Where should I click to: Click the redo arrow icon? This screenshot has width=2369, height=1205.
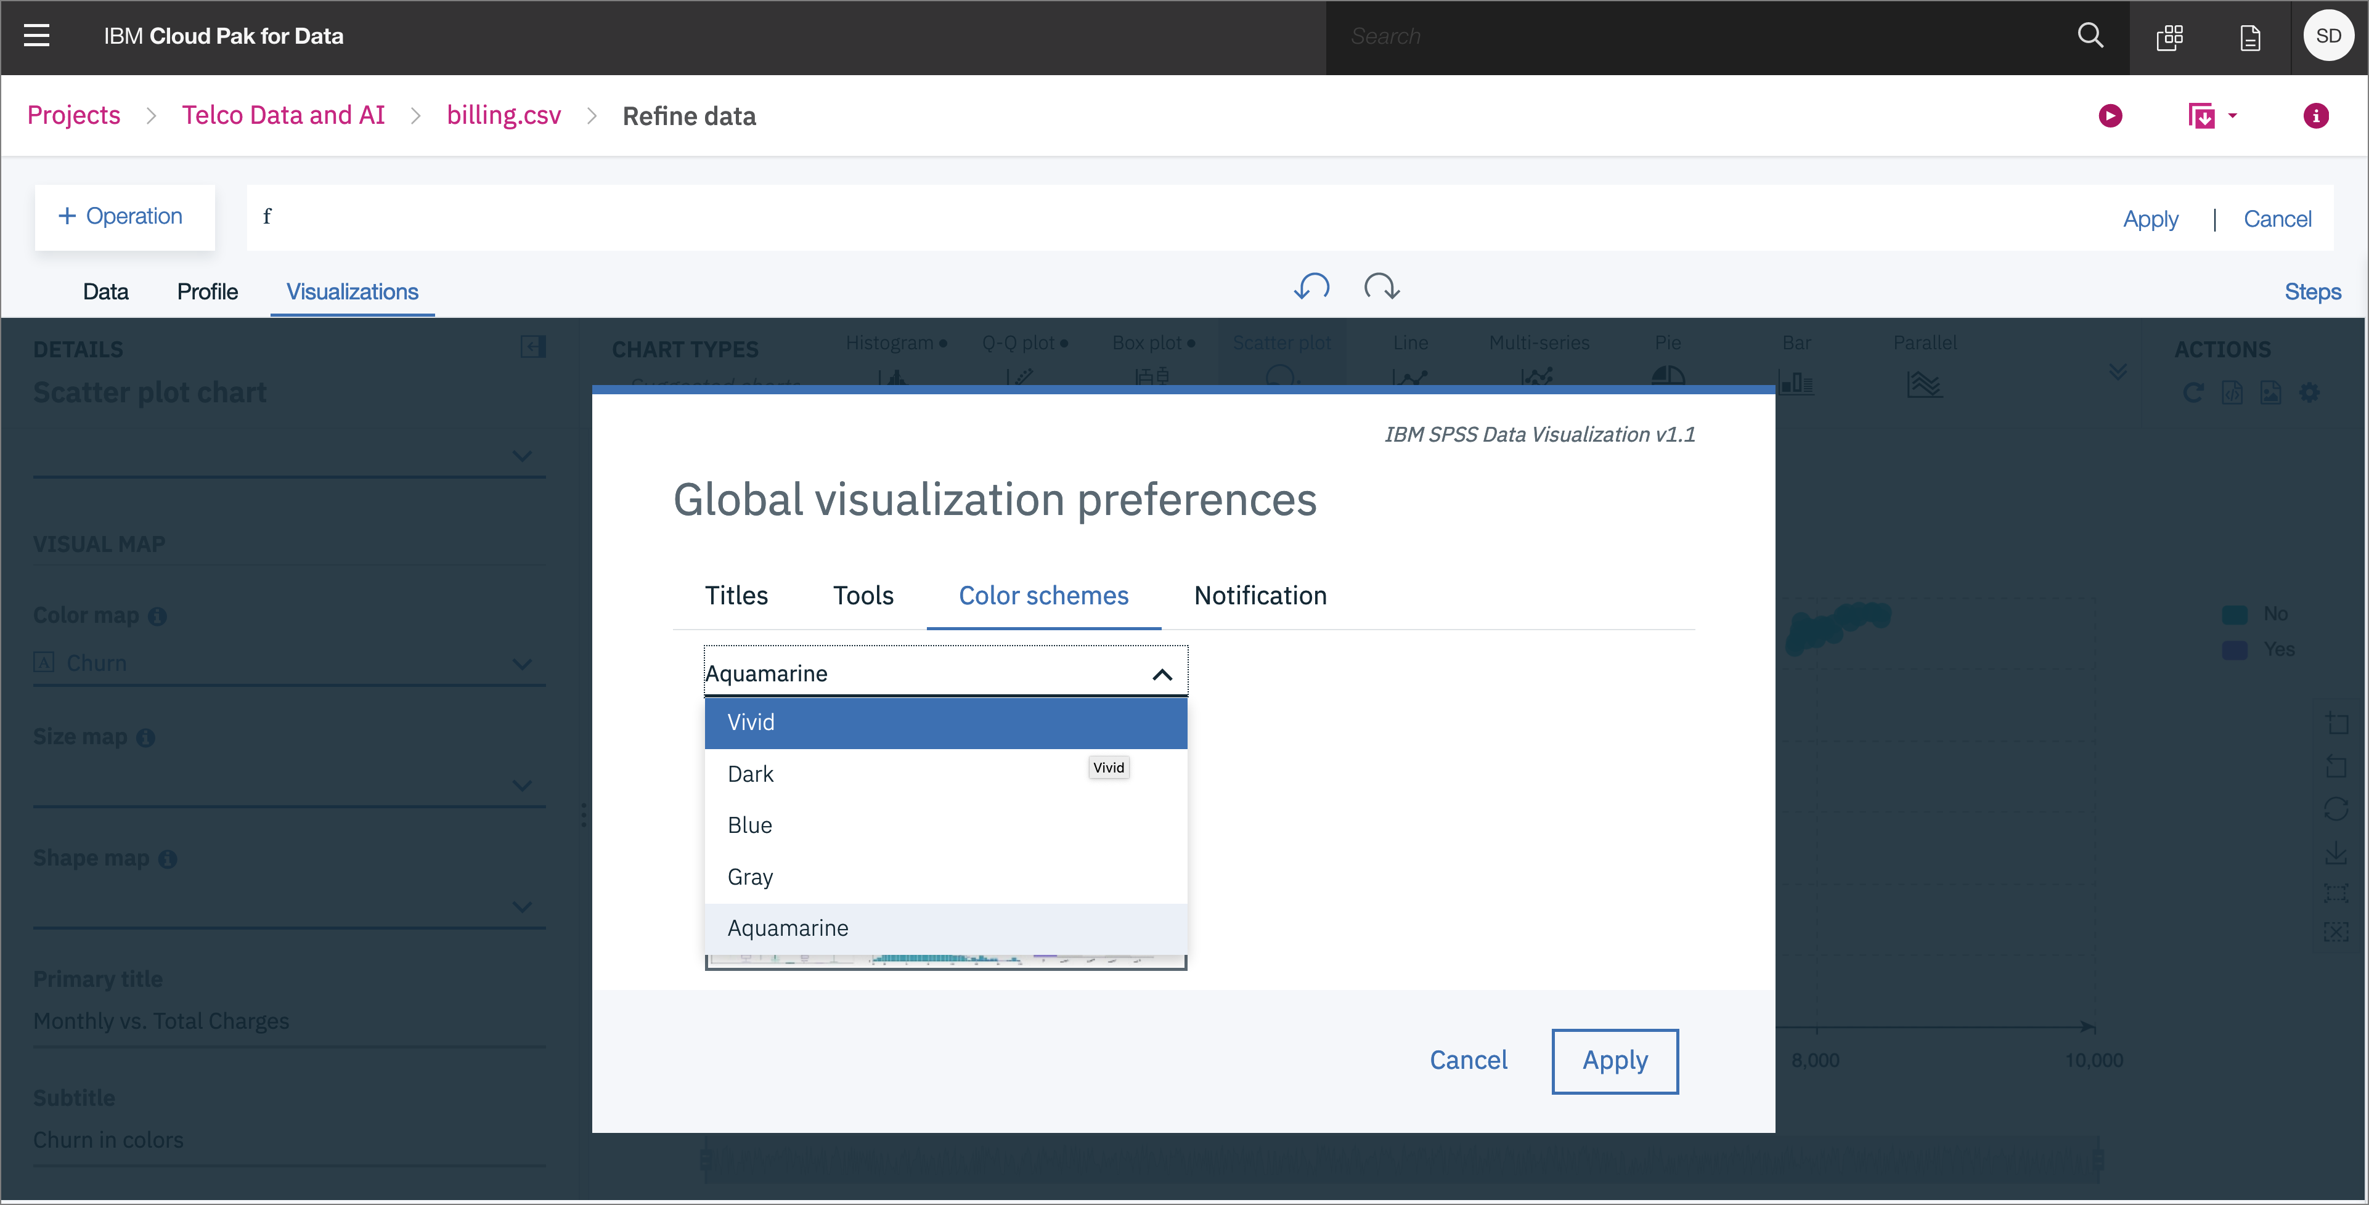tap(1381, 287)
